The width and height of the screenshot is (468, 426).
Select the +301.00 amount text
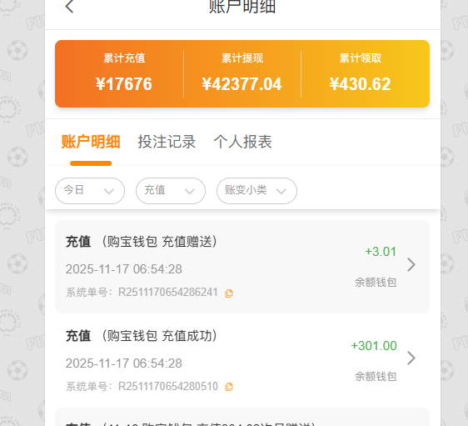click(374, 346)
